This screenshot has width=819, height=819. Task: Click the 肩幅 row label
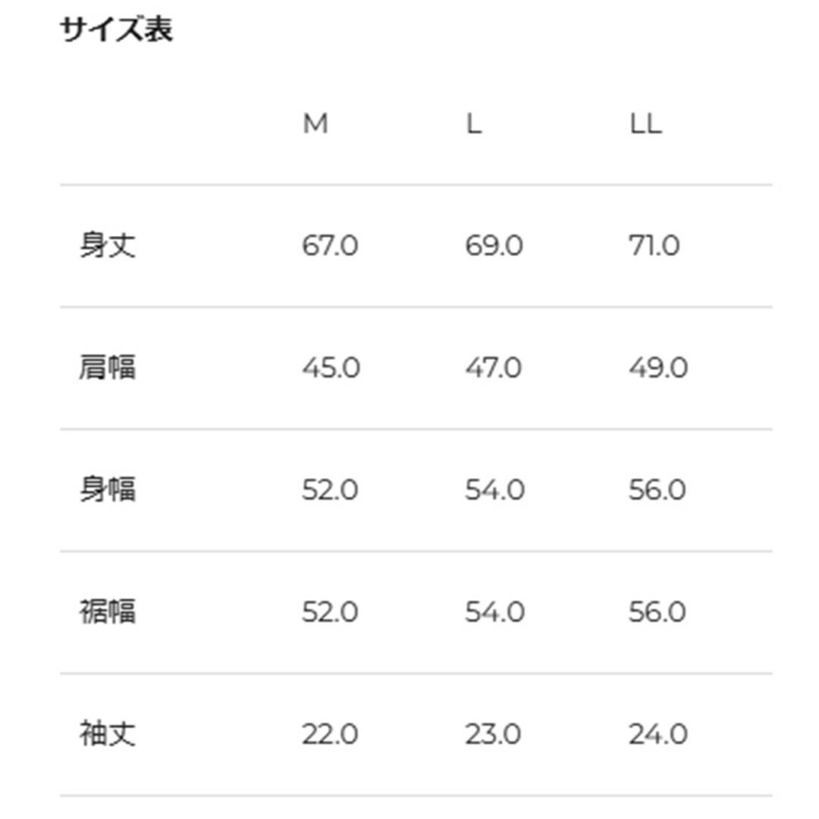108,367
